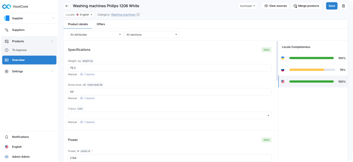Collapse the Products menu chevron
Screen dimensions: 353x162
click(x=52, y=41)
